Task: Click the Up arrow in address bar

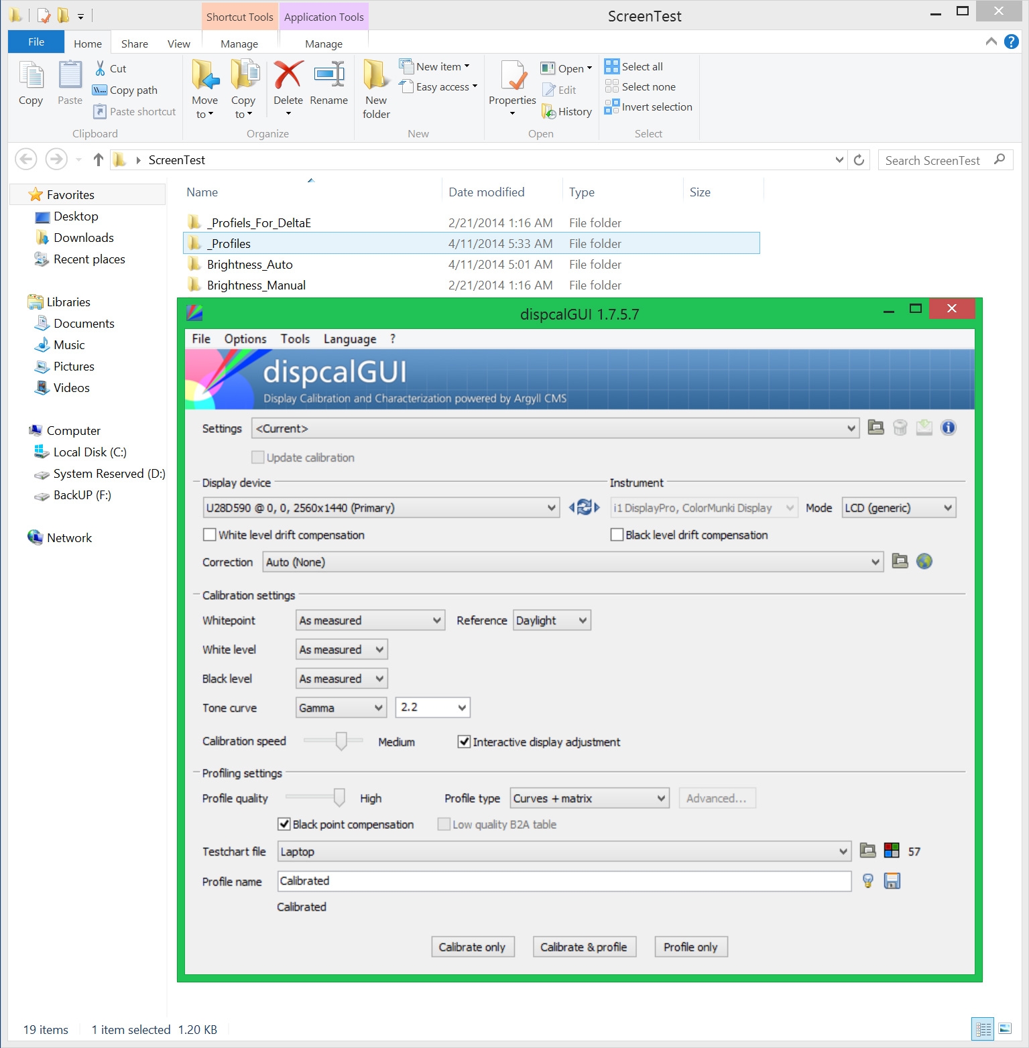Action: [x=99, y=159]
